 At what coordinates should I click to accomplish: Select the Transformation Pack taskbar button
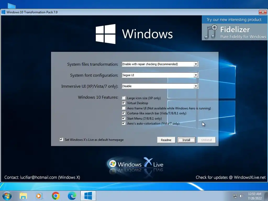(x=88, y=196)
